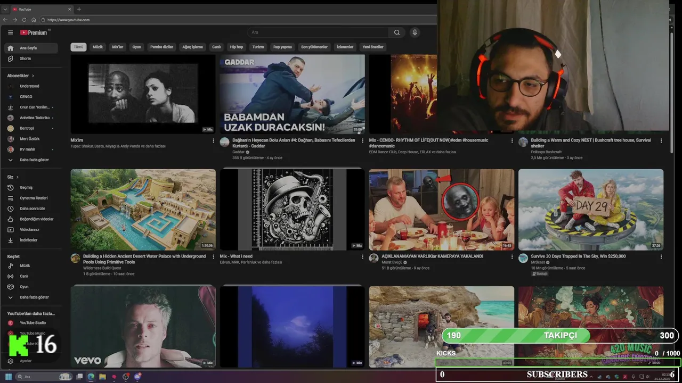Select the Pembe diziler filter chip

[161, 47]
